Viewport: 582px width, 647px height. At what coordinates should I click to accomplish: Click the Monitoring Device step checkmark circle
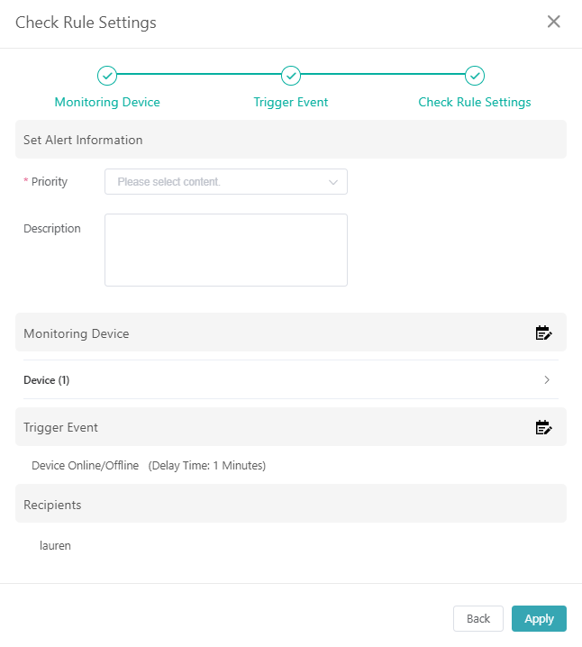pos(107,76)
